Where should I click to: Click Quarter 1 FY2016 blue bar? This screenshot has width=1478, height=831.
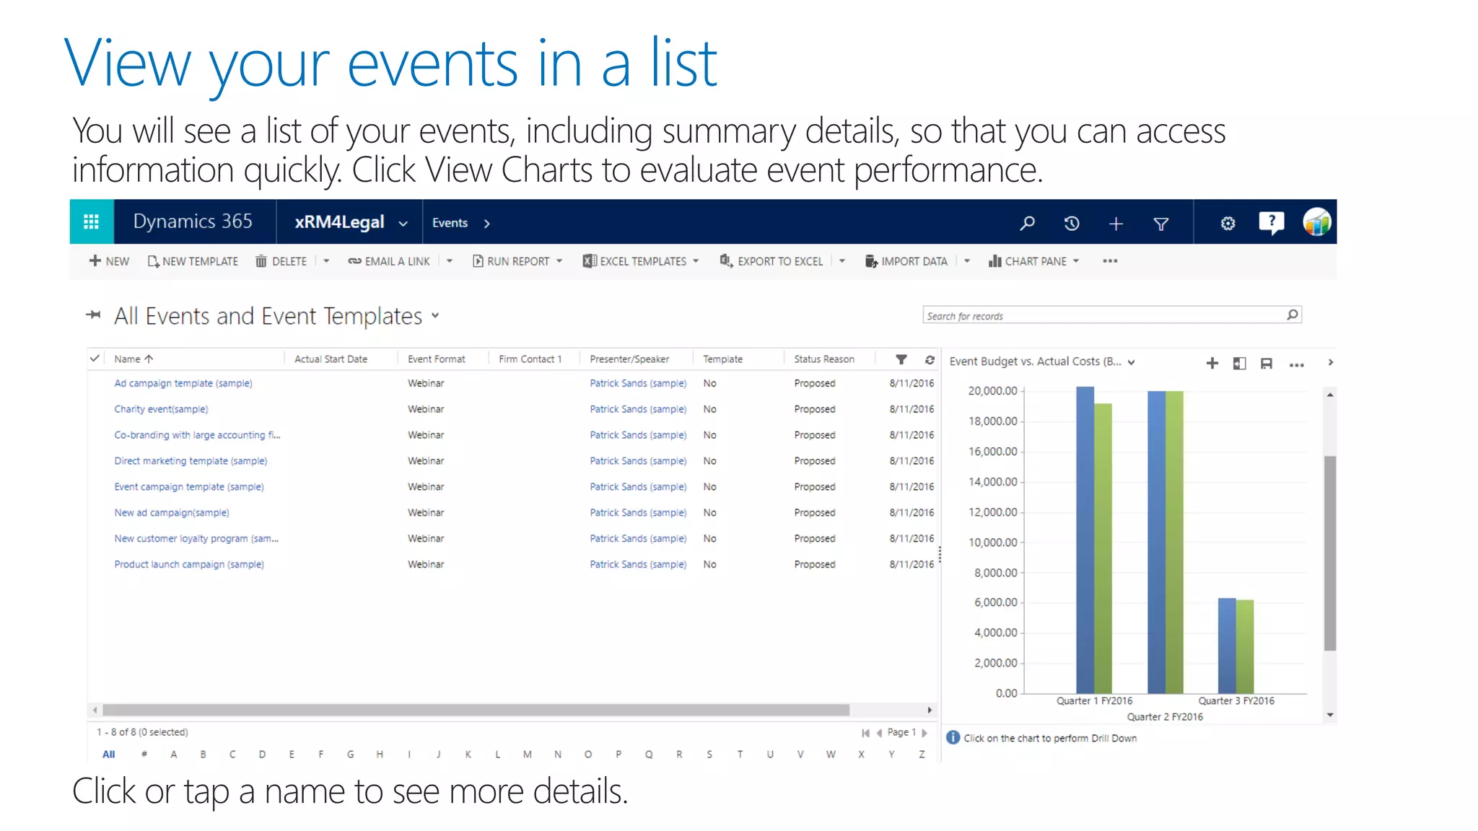pyautogui.click(x=1085, y=540)
